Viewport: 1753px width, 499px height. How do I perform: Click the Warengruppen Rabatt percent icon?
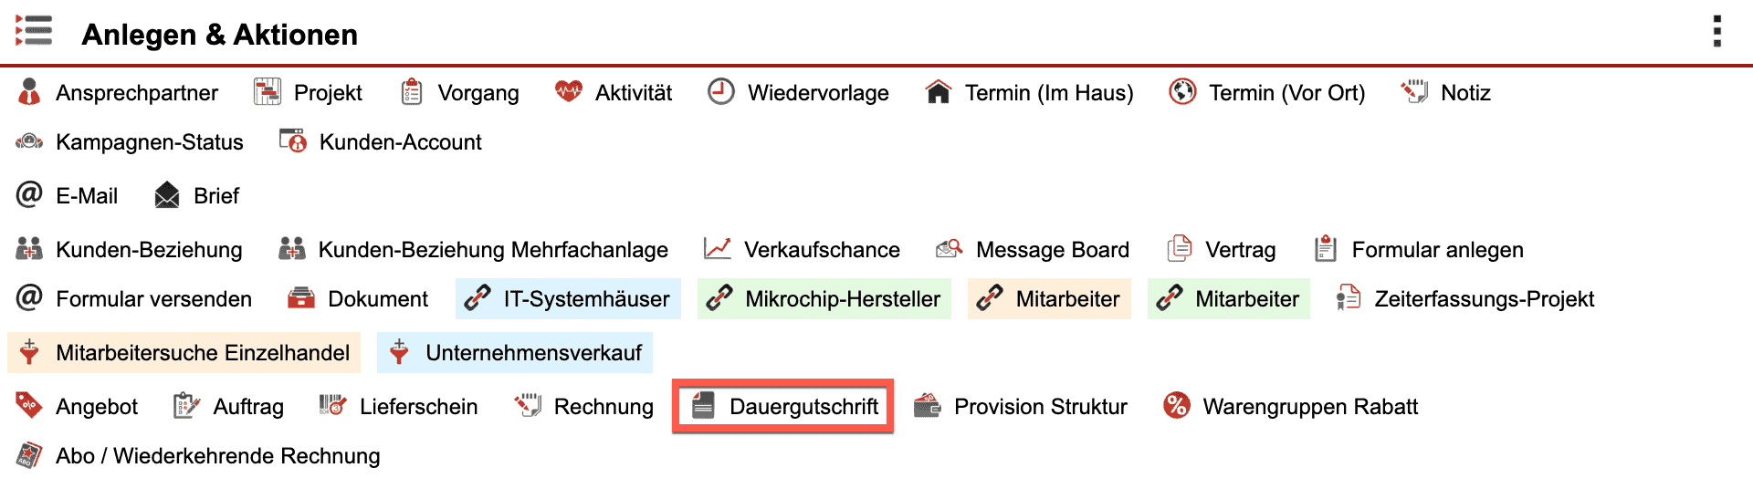click(1177, 406)
